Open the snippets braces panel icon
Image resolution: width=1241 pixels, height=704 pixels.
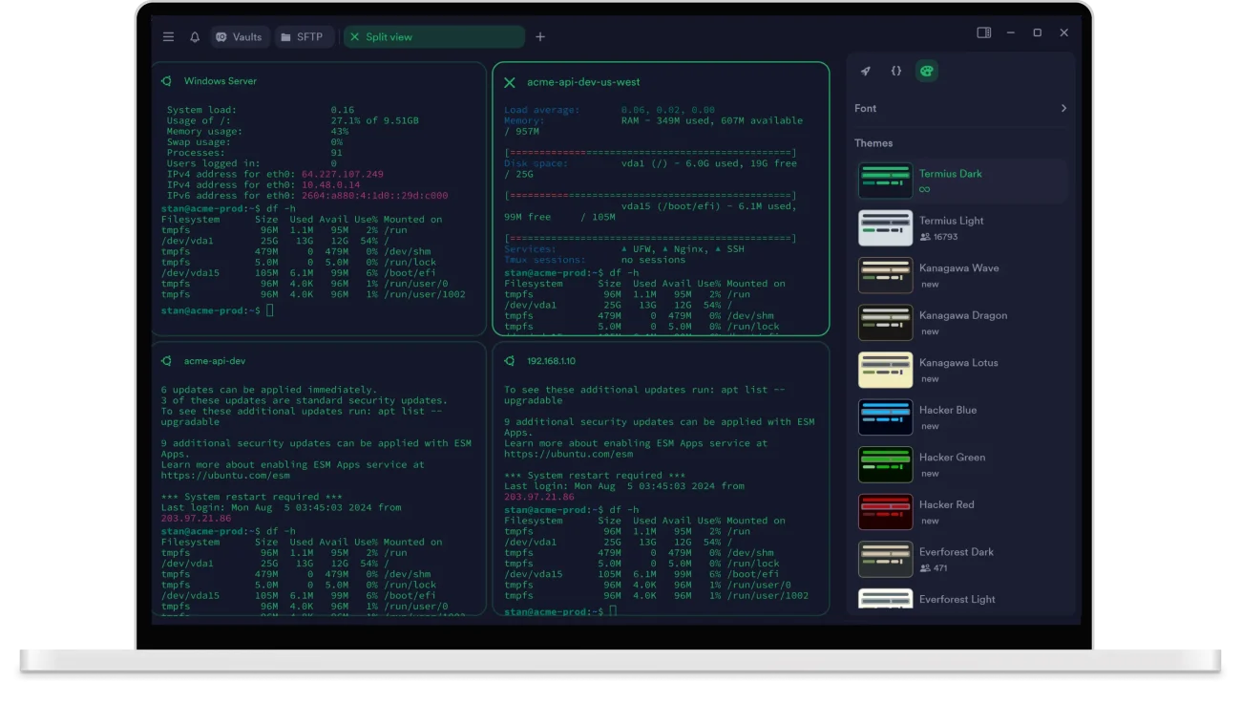click(x=896, y=71)
